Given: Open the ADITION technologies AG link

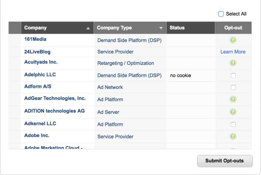Looking at the screenshot, I should (x=54, y=111).
